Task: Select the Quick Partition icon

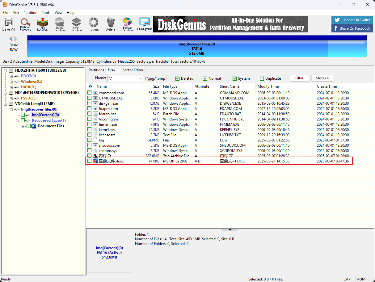Action: click(x=59, y=24)
